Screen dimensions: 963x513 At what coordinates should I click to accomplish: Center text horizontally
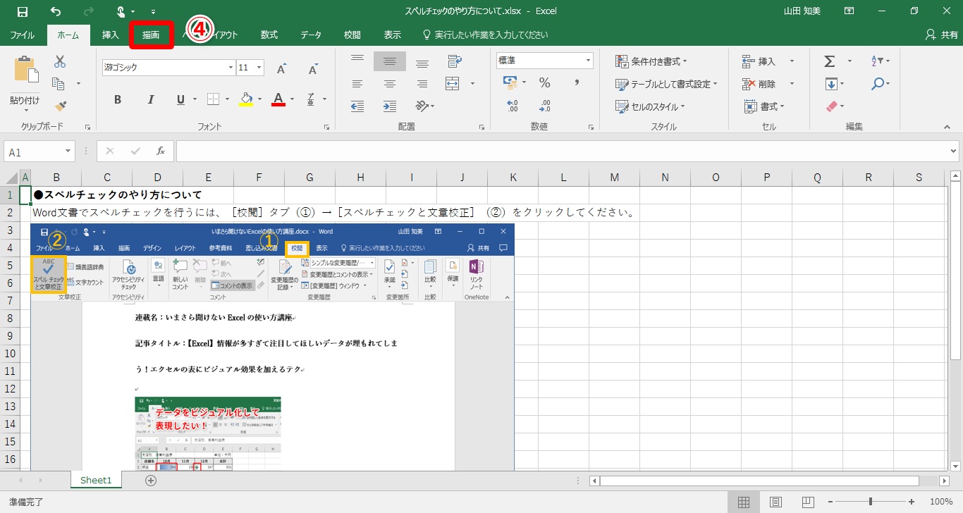tap(390, 84)
